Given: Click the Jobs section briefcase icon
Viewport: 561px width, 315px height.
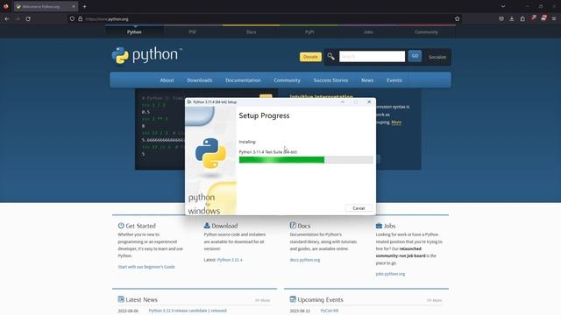Looking at the screenshot, I should [379, 226].
